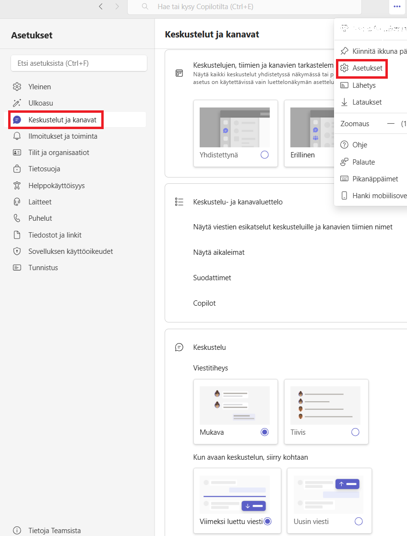Click the Viestitiheys label
Viewport: 407px width, 536px height.
(211, 368)
